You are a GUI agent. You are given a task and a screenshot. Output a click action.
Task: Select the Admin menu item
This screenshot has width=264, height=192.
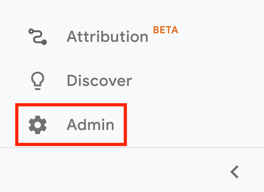pos(90,125)
